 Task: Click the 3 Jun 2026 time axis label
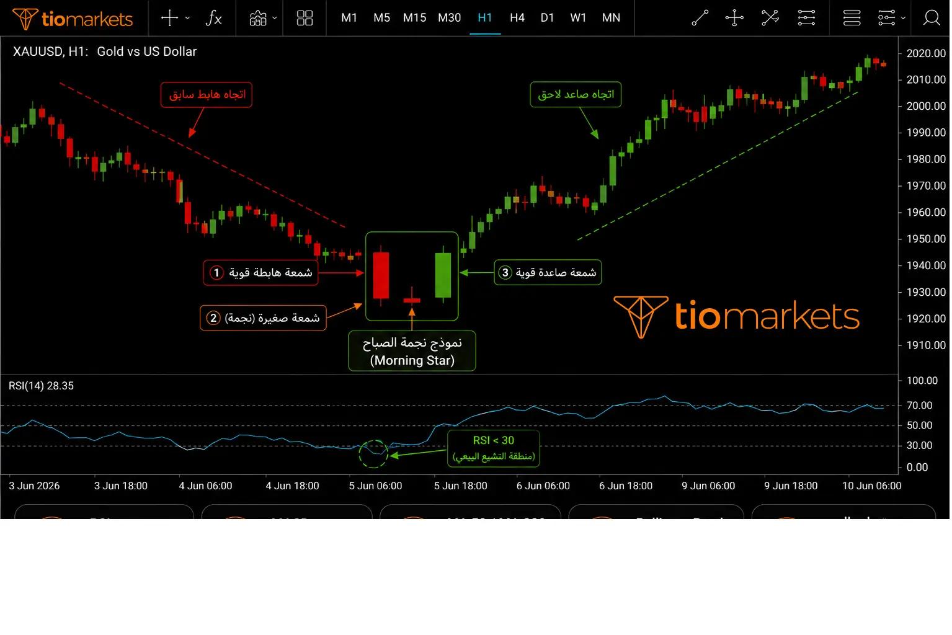(x=34, y=486)
